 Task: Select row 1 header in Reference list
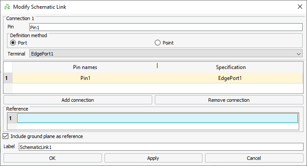[12, 118]
